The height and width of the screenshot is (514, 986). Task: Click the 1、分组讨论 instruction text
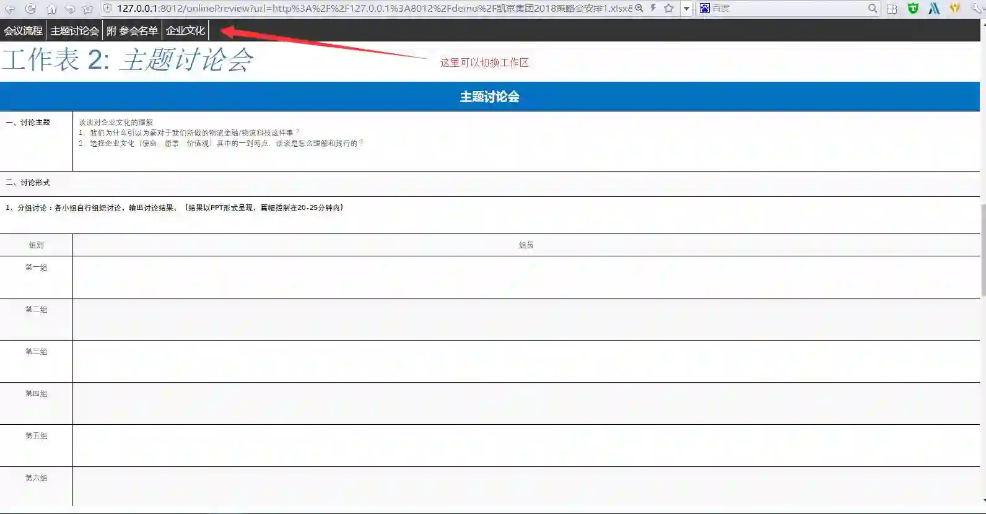pos(174,208)
